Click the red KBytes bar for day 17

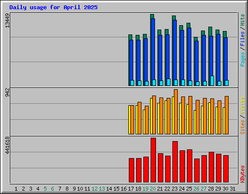(x=131, y=170)
